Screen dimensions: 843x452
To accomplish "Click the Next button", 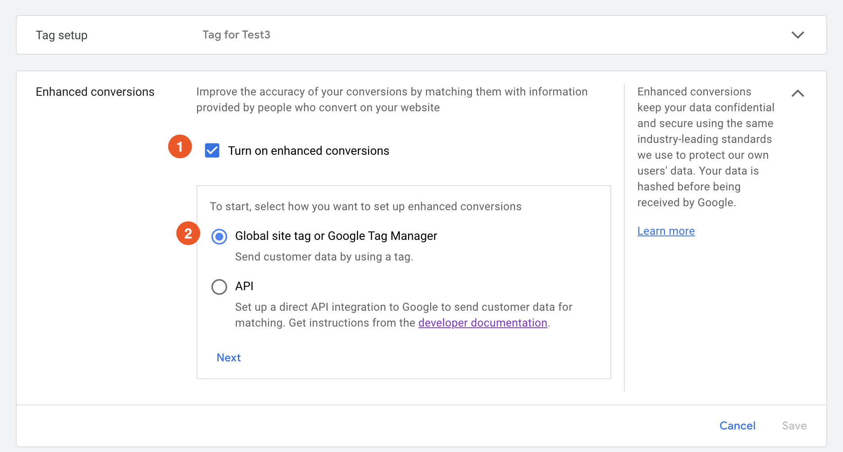I will (x=229, y=357).
